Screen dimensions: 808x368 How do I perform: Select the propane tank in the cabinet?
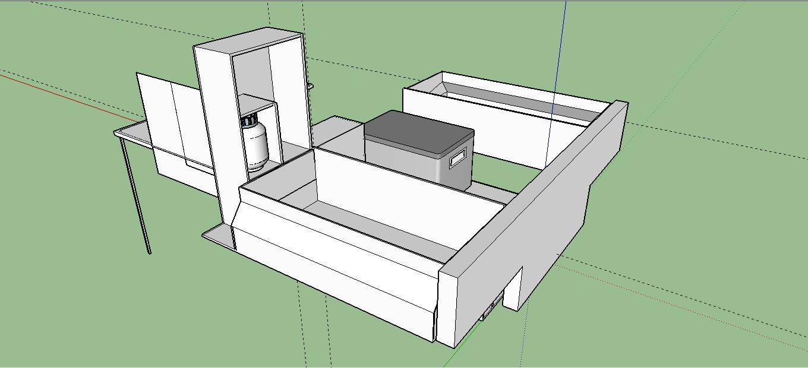pyautogui.click(x=256, y=144)
